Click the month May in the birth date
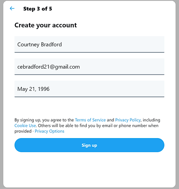 (22, 89)
